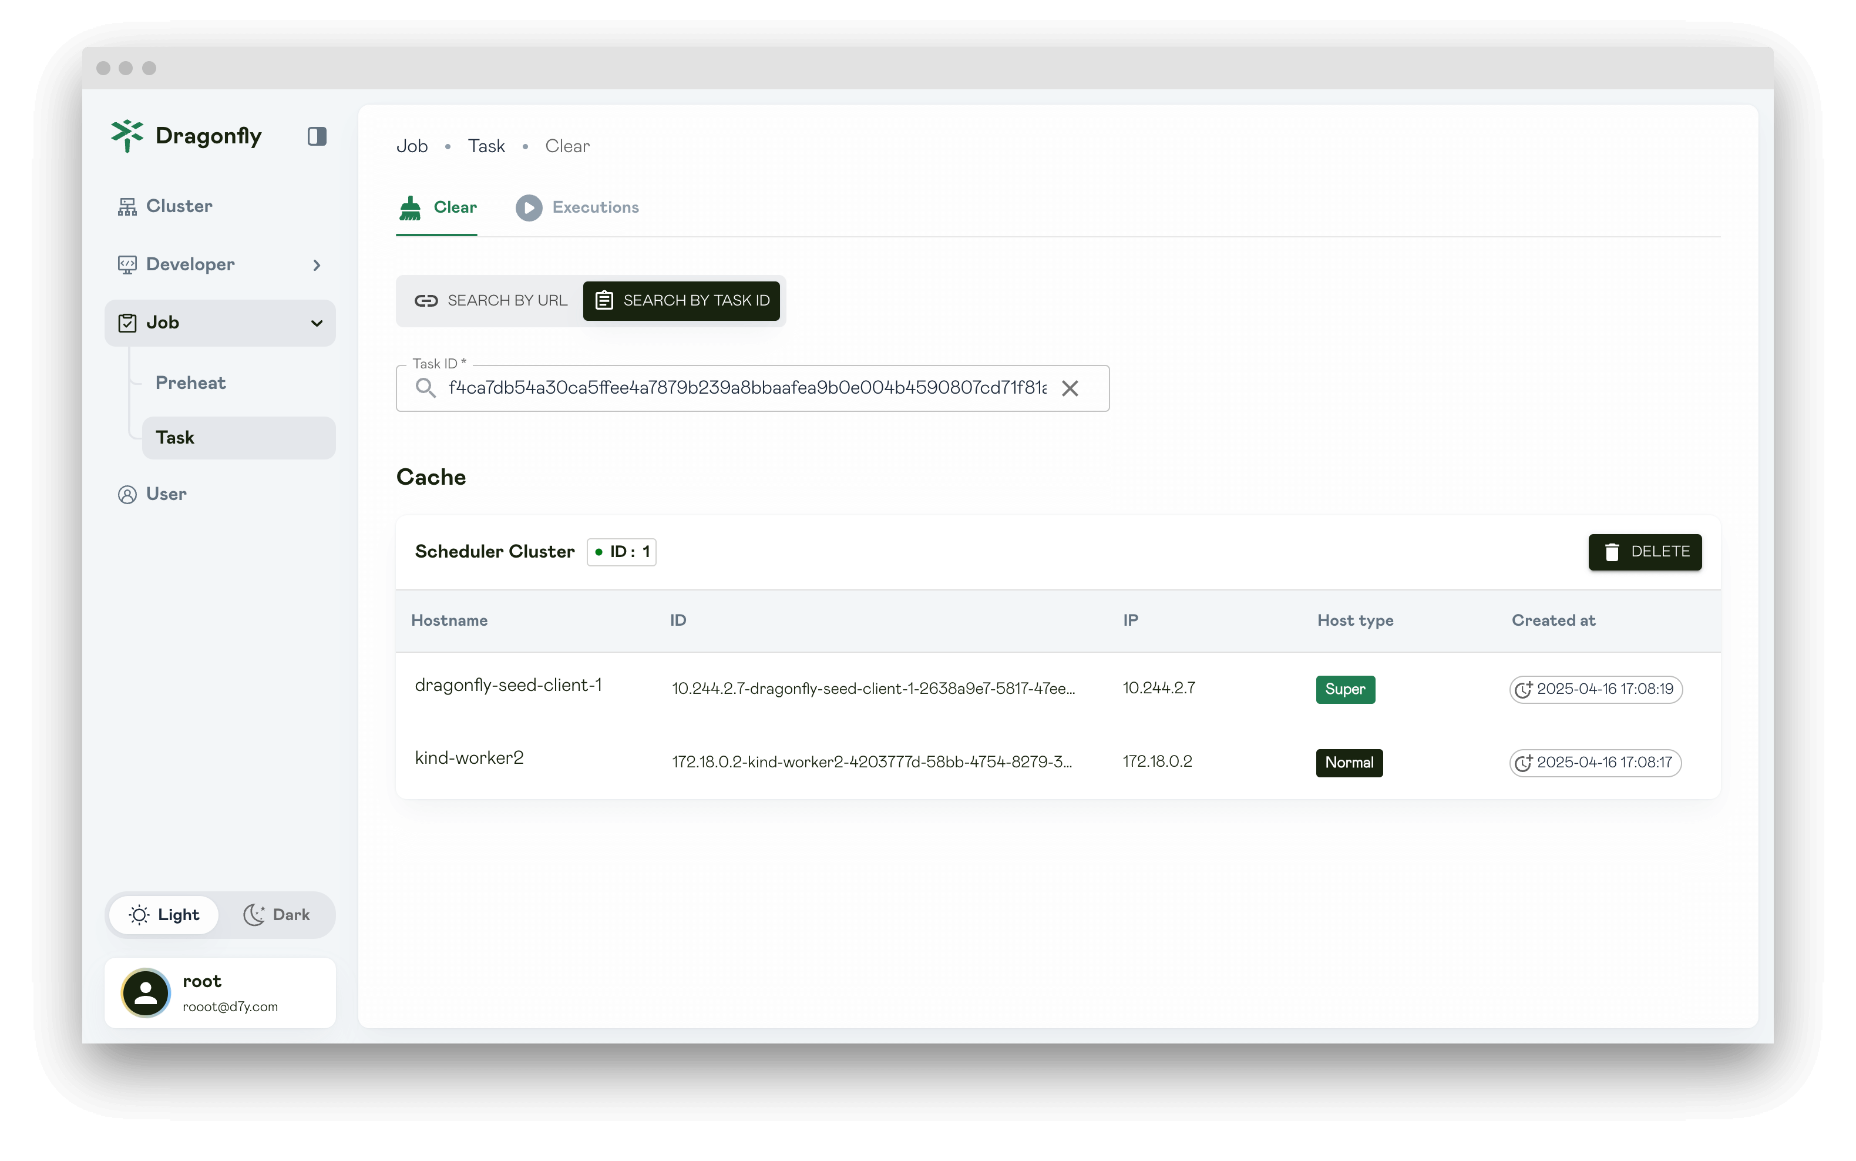
Task: Select the Task item in sidebar
Action: coord(238,438)
